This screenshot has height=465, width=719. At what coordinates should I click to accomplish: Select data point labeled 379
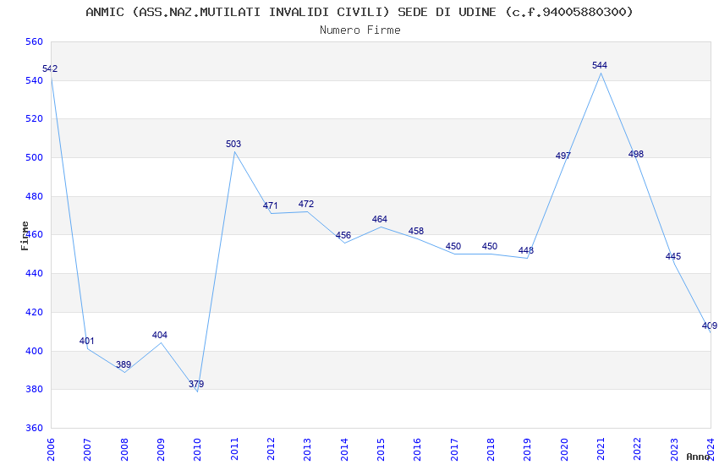196,384
